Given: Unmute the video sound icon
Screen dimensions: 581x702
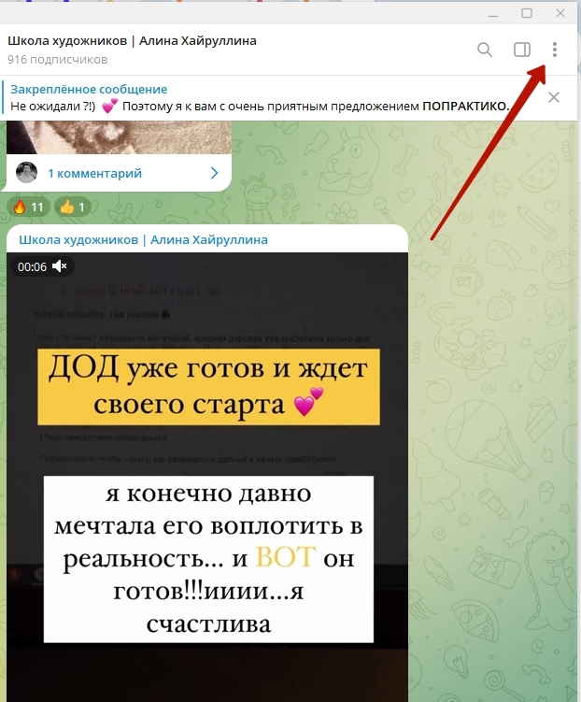Looking at the screenshot, I should [60, 266].
